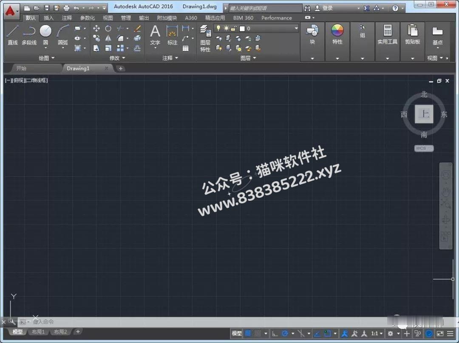Open the Output (输出) ribbon tab
This screenshot has width=459, height=343.
click(144, 18)
